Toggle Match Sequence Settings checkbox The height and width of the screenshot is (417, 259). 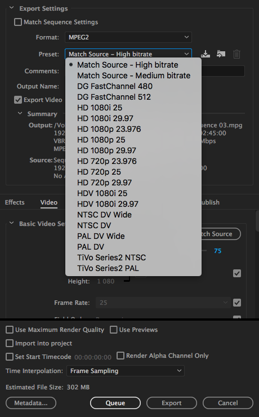pyautogui.click(x=18, y=22)
